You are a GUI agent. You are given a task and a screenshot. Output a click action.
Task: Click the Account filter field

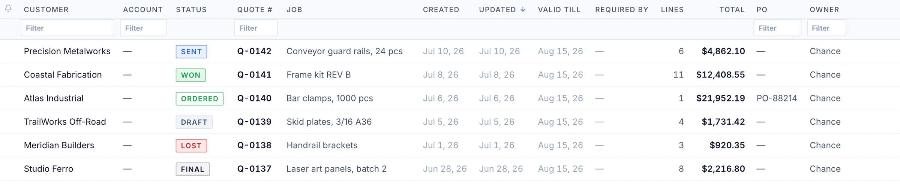(144, 28)
